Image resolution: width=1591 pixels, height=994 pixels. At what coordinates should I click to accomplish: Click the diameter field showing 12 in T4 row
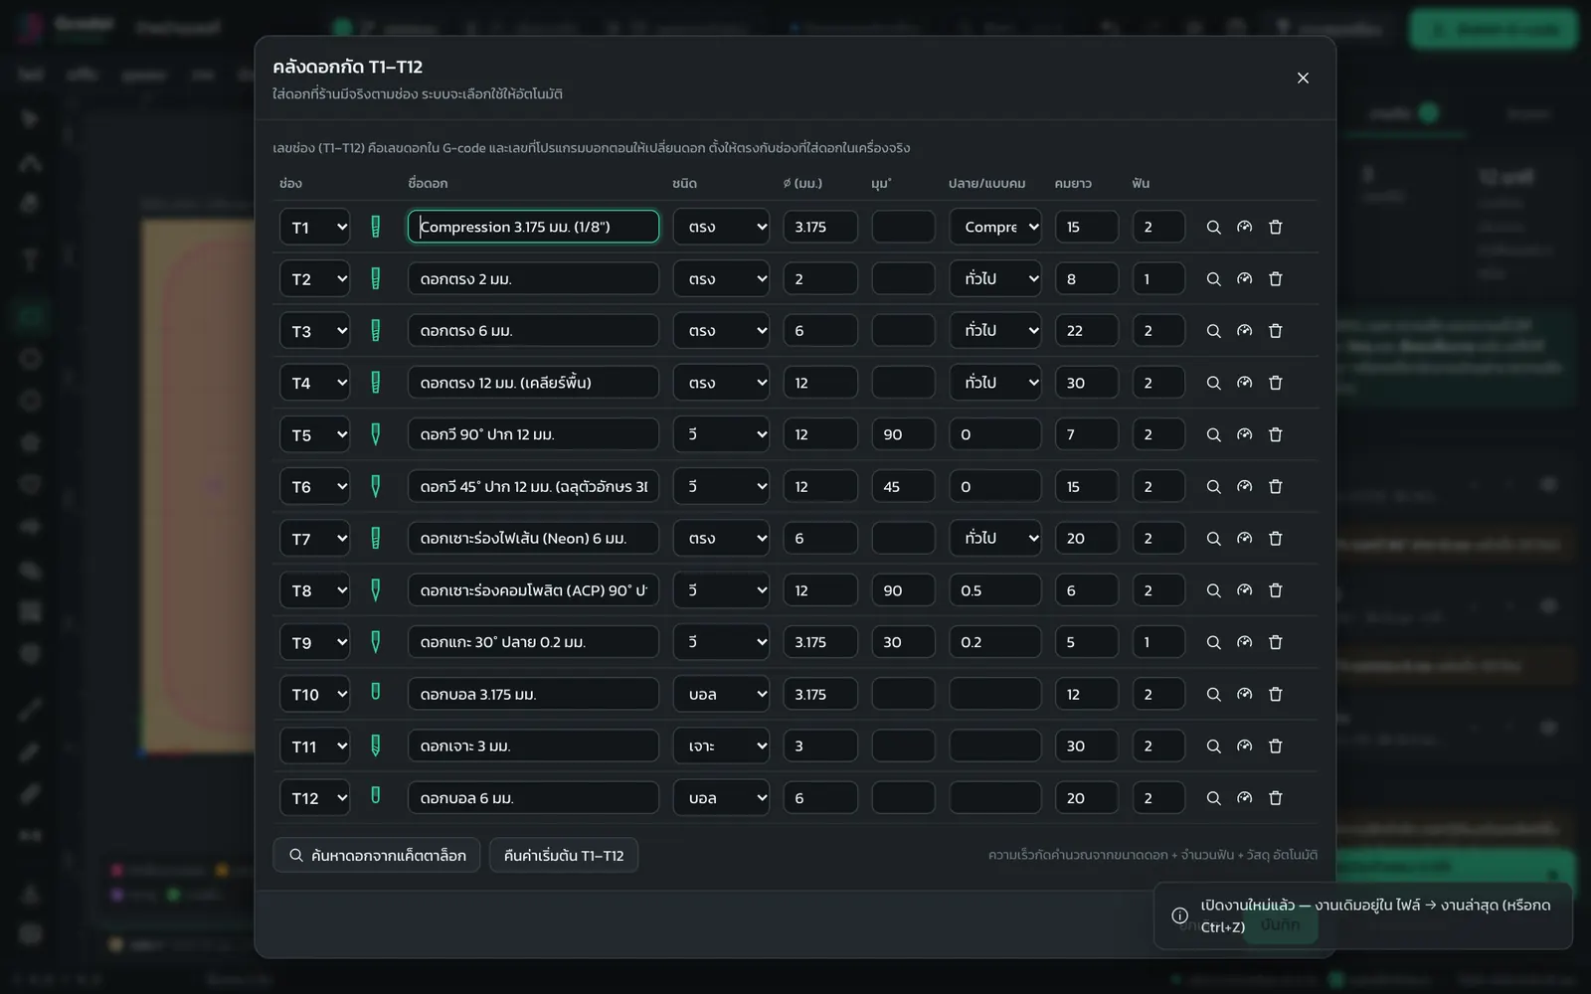820,383
